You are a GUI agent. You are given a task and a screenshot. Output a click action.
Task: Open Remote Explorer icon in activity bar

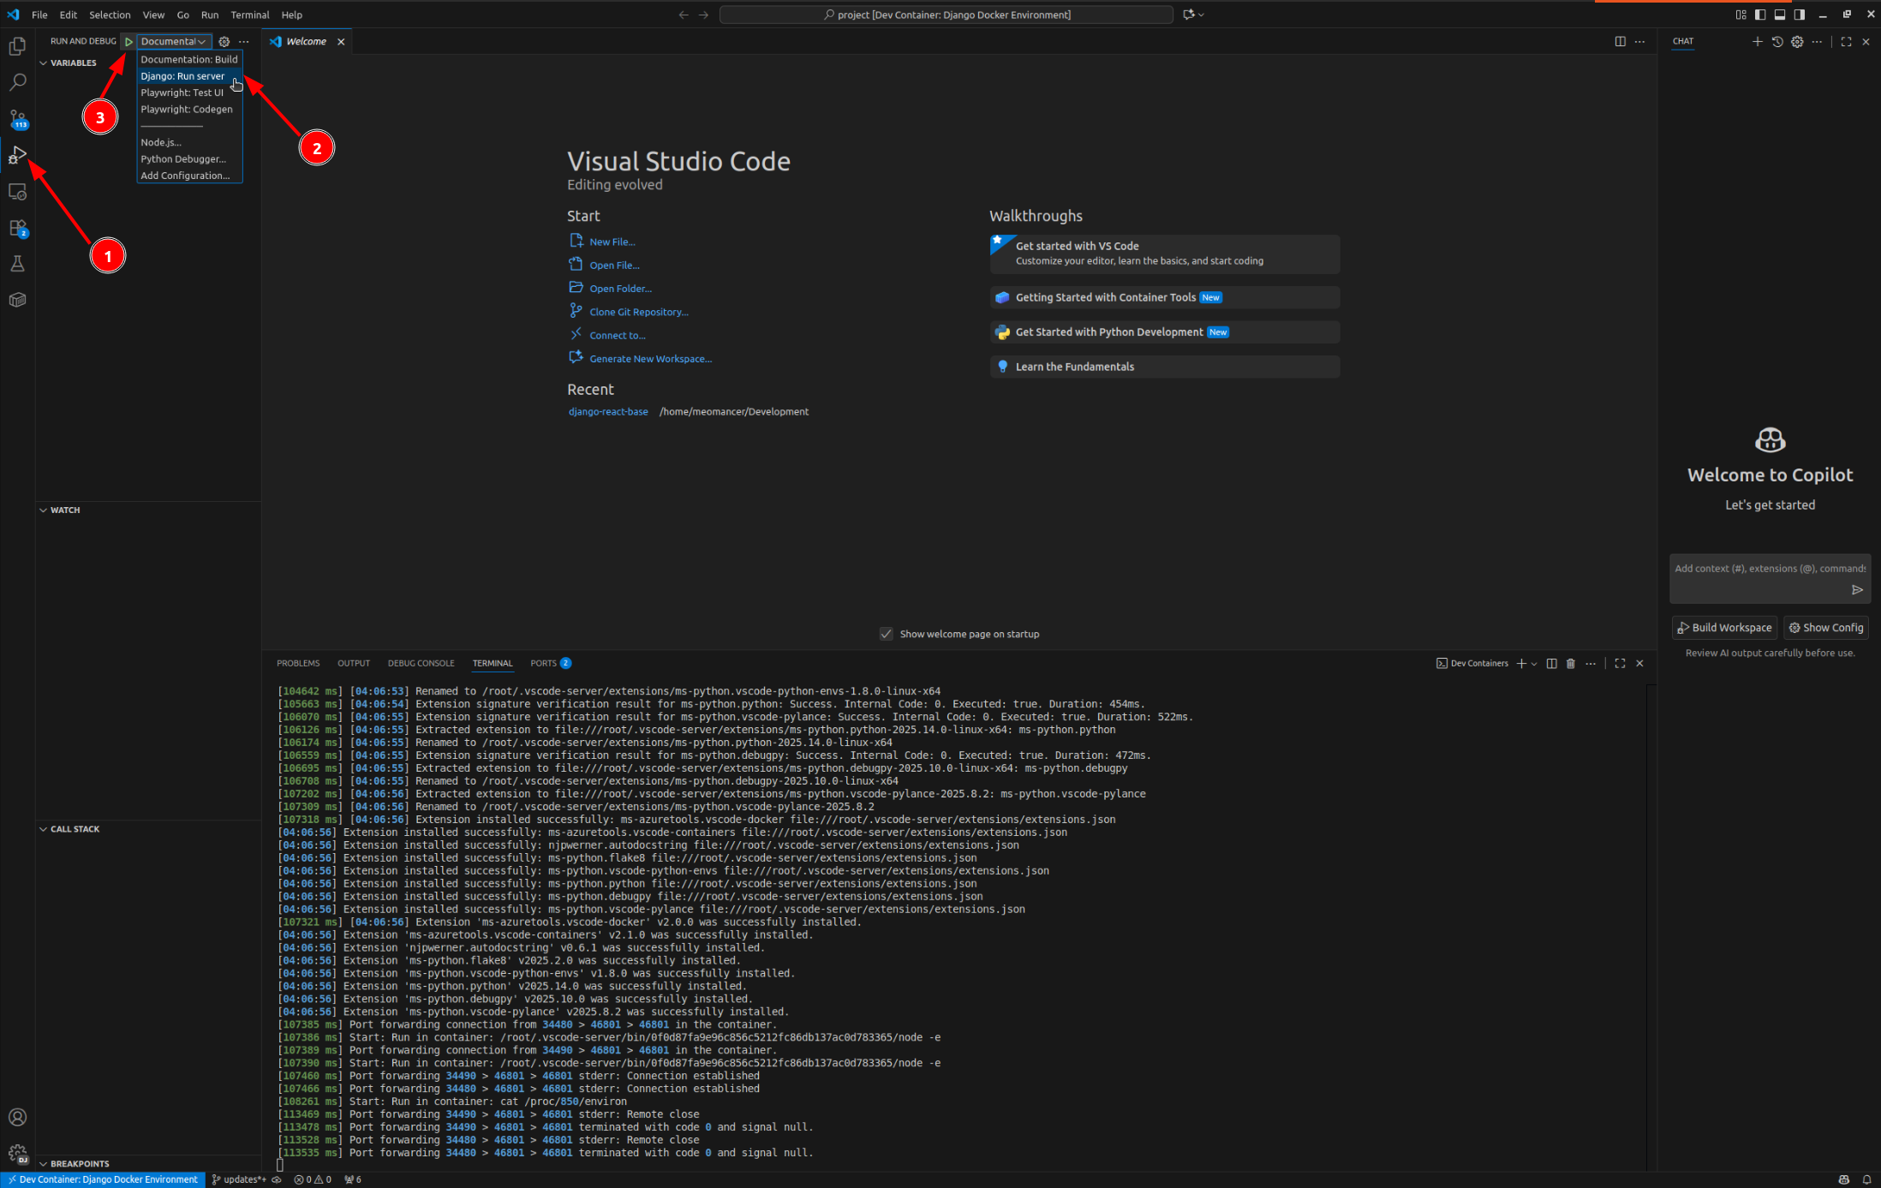[17, 191]
